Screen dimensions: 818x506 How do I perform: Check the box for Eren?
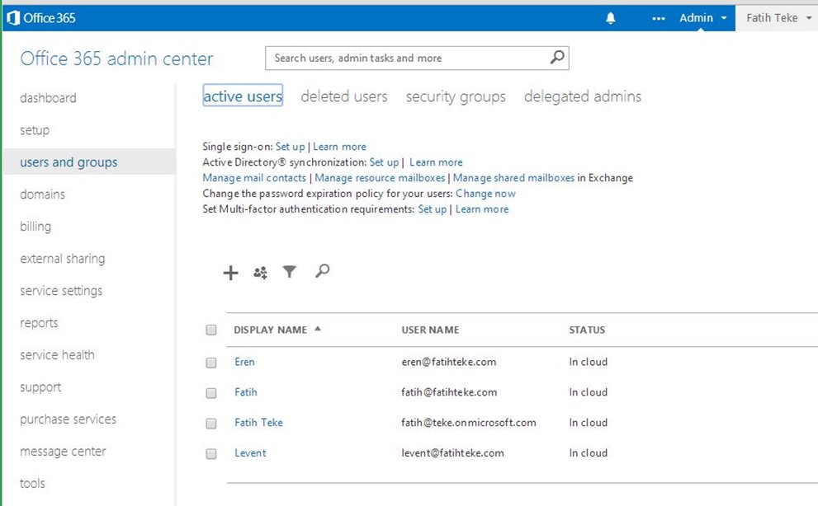pos(211,363)
